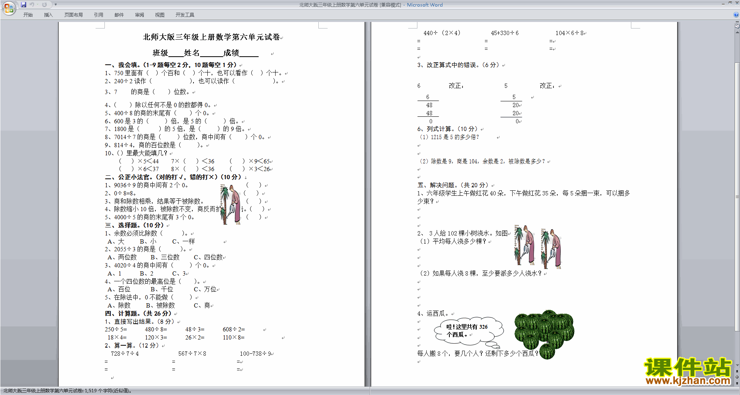Jump to the previous page double-arrow button
The height and width of the screenshot is (395, 740).
[737, 371]
